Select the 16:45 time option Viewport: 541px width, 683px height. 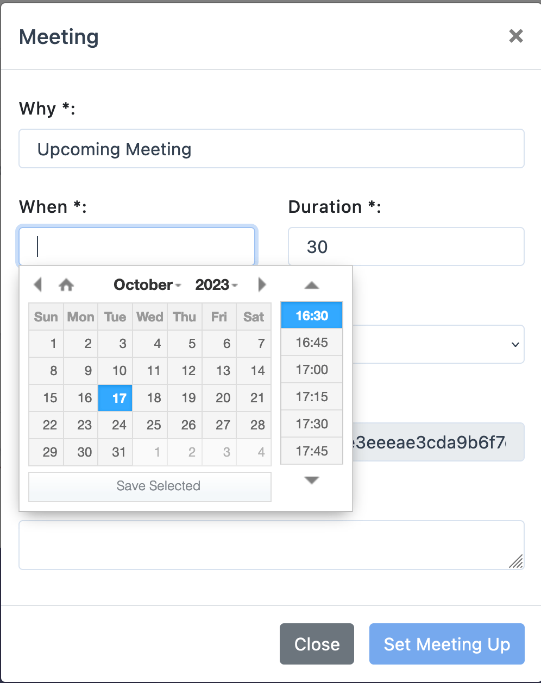click(312, 343)
